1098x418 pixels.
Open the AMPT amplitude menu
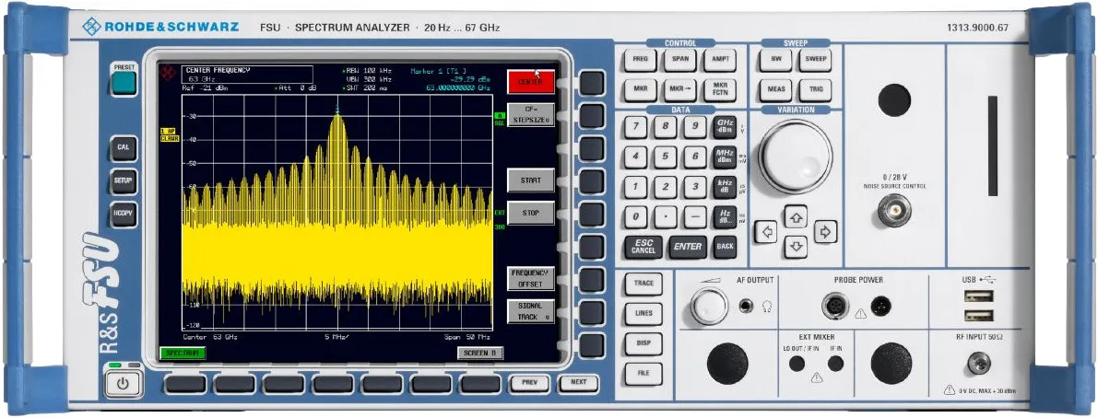coord(720,60)
